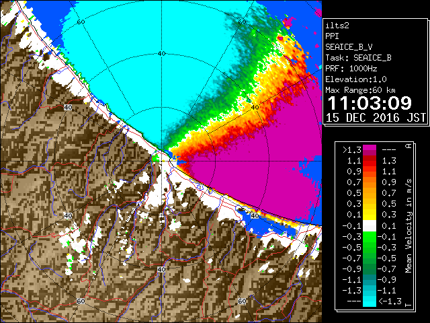
Task: Click the 40 km ring label south of radar
Action: [x=161, y=270]
